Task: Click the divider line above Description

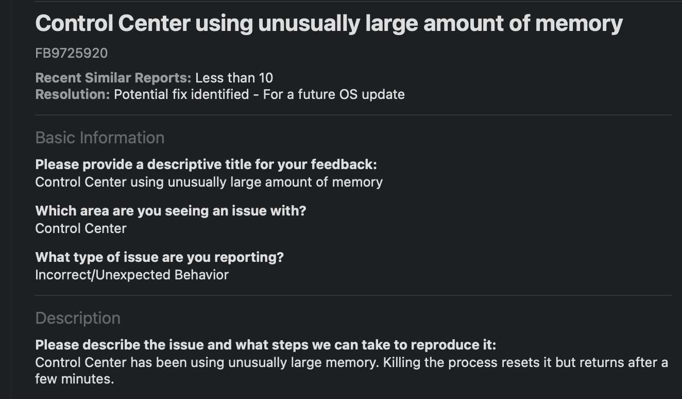Action: [x=353, y=295]
